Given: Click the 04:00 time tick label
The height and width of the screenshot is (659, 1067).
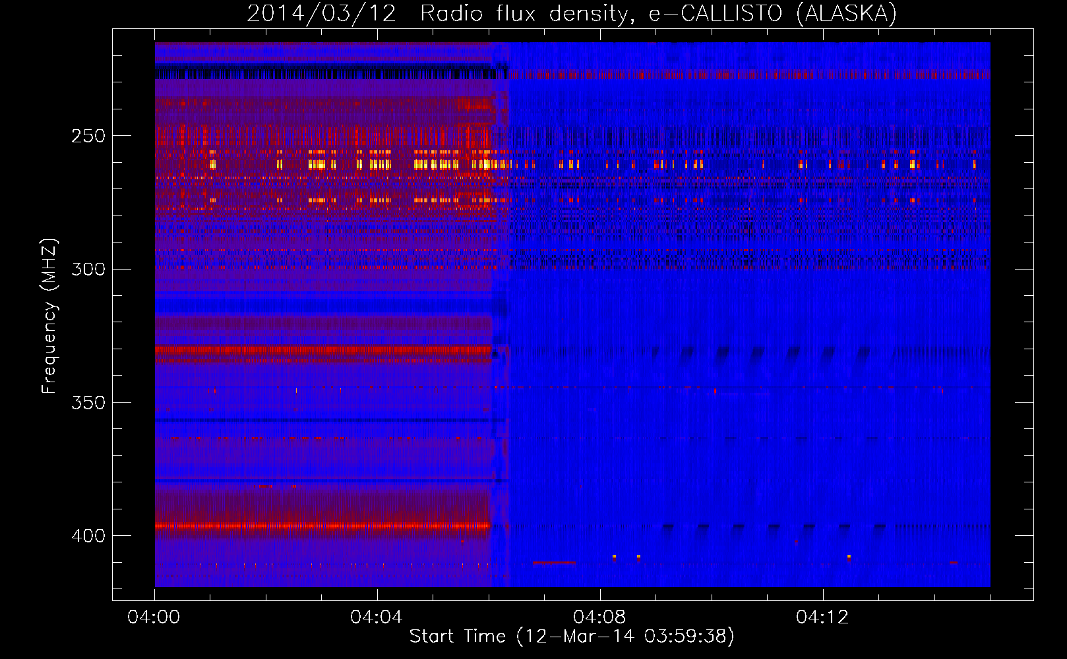Looking at the screenshot, I should (154, 617).
